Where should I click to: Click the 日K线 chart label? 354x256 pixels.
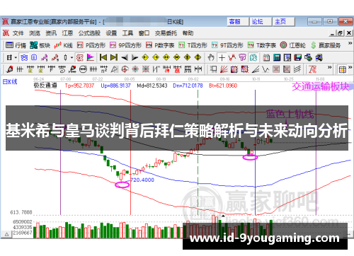[x=10, y=82]
